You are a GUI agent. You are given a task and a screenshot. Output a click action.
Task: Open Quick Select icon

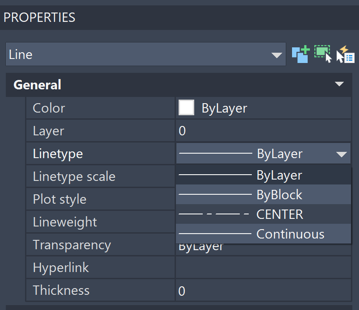[345, 54]
